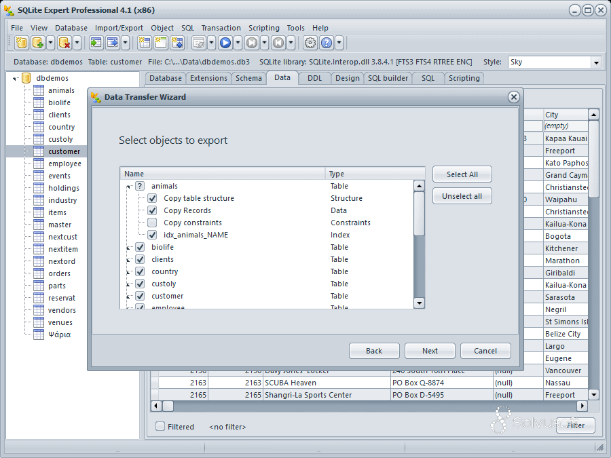Collapse the dbdemos tree node
This screenshot has width=611, height=458.
(15, 79)
